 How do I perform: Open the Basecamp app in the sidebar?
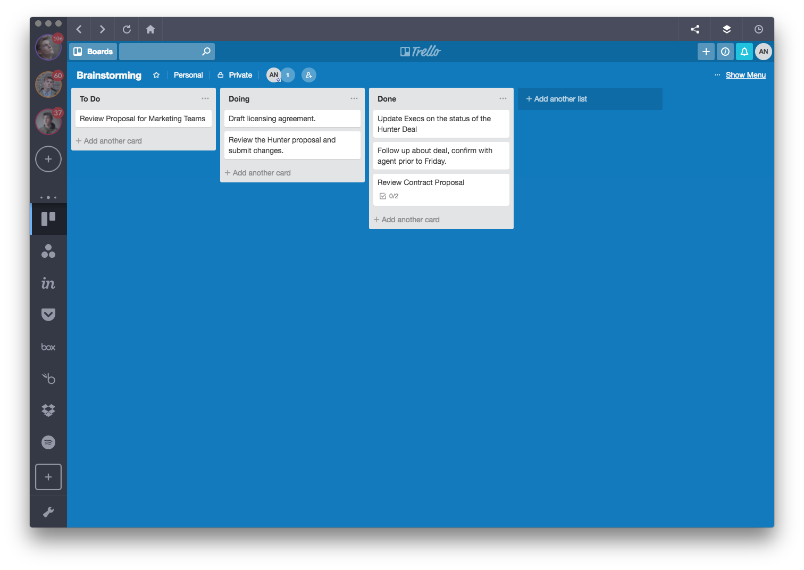(48, 379)
